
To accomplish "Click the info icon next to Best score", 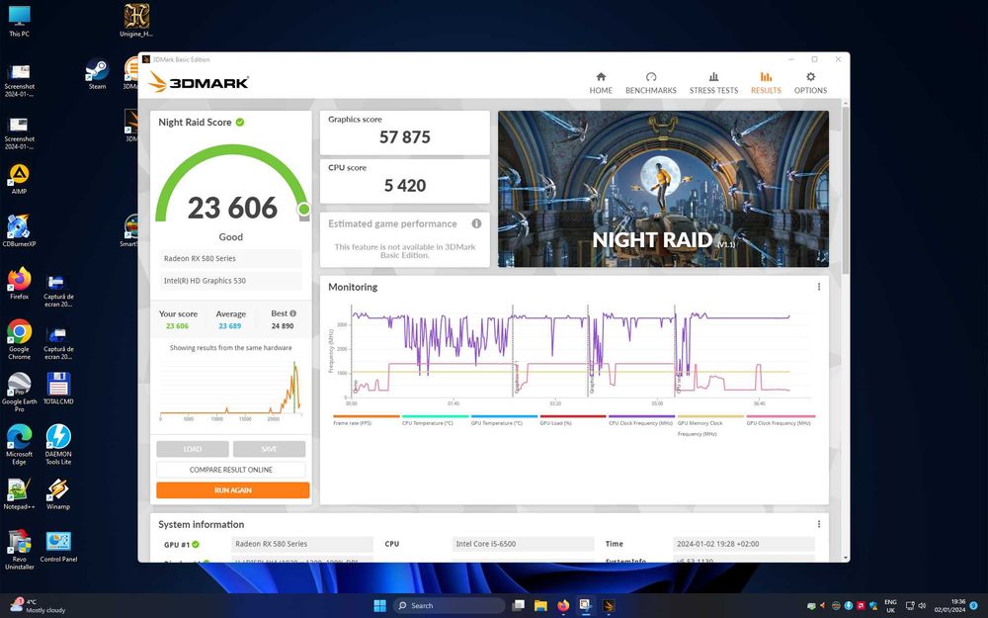I will [292, 313].
